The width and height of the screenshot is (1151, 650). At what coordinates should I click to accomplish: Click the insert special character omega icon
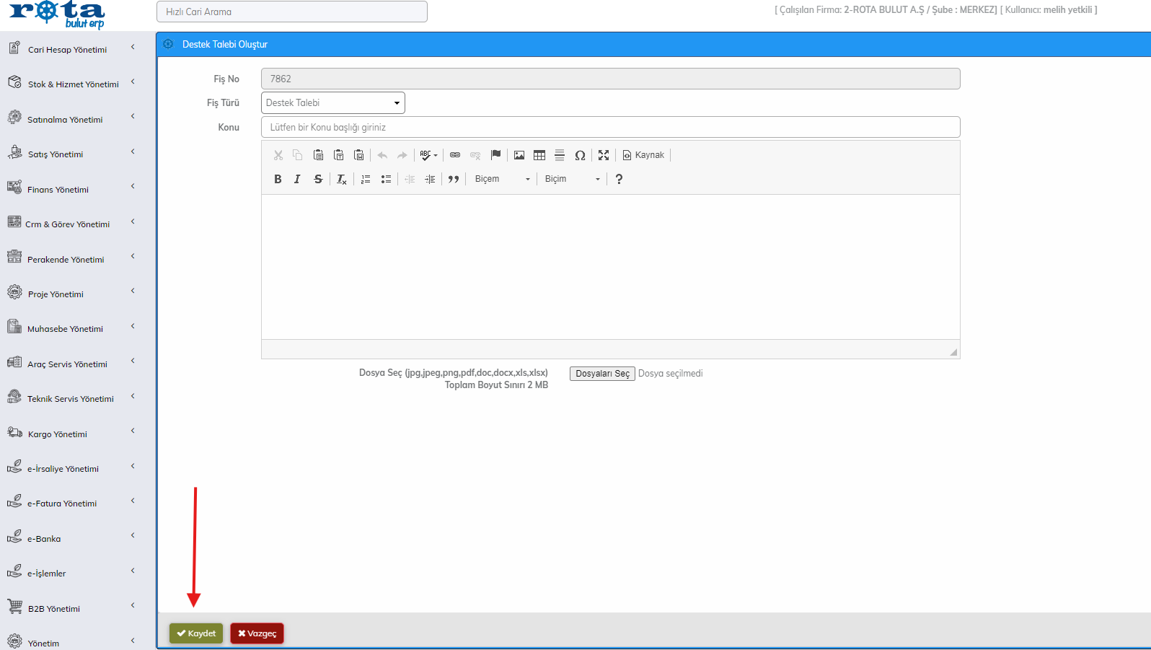coord(580,155)
